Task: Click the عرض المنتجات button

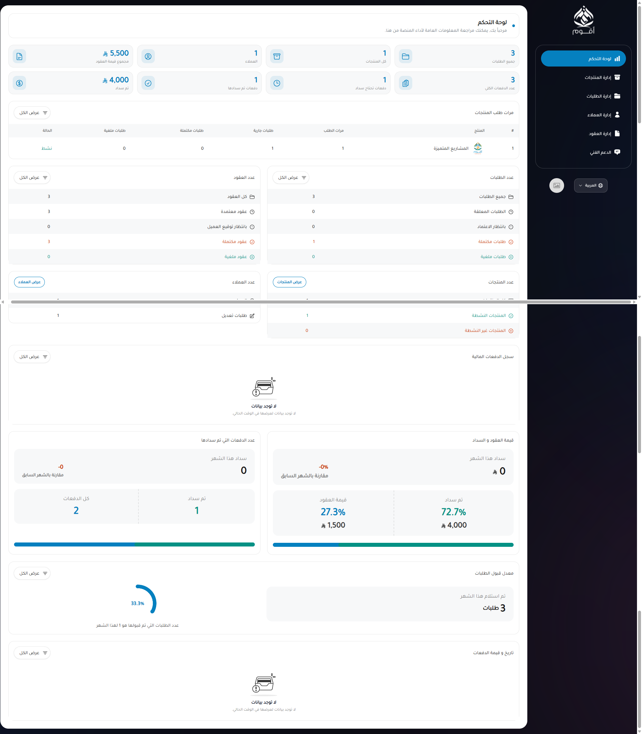Action: tap(289, 282)
